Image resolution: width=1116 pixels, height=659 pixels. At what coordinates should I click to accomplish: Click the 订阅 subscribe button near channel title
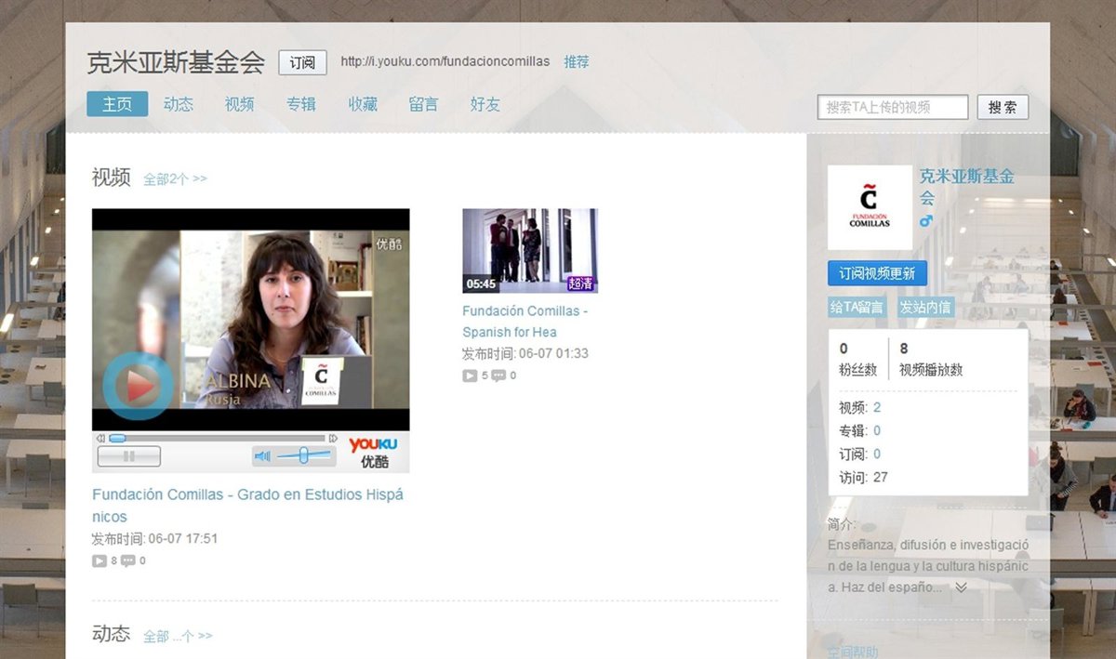(x=302, y=62)
